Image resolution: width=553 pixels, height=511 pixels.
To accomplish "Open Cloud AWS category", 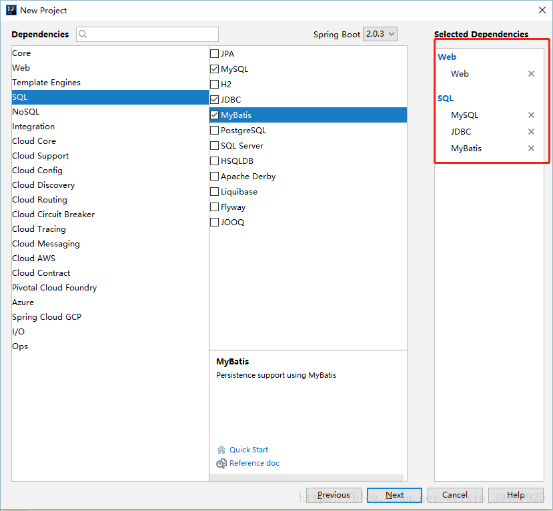I will [110, 258].
